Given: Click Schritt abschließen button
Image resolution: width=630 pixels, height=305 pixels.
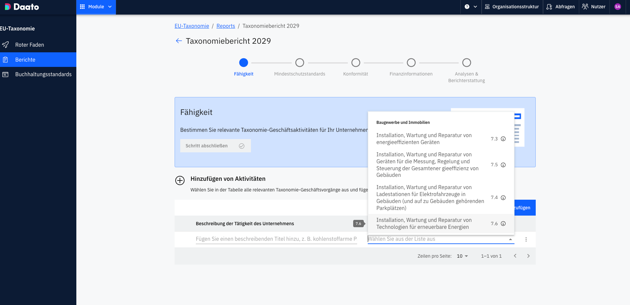Looking at the screenshot, I should [215, 146].
